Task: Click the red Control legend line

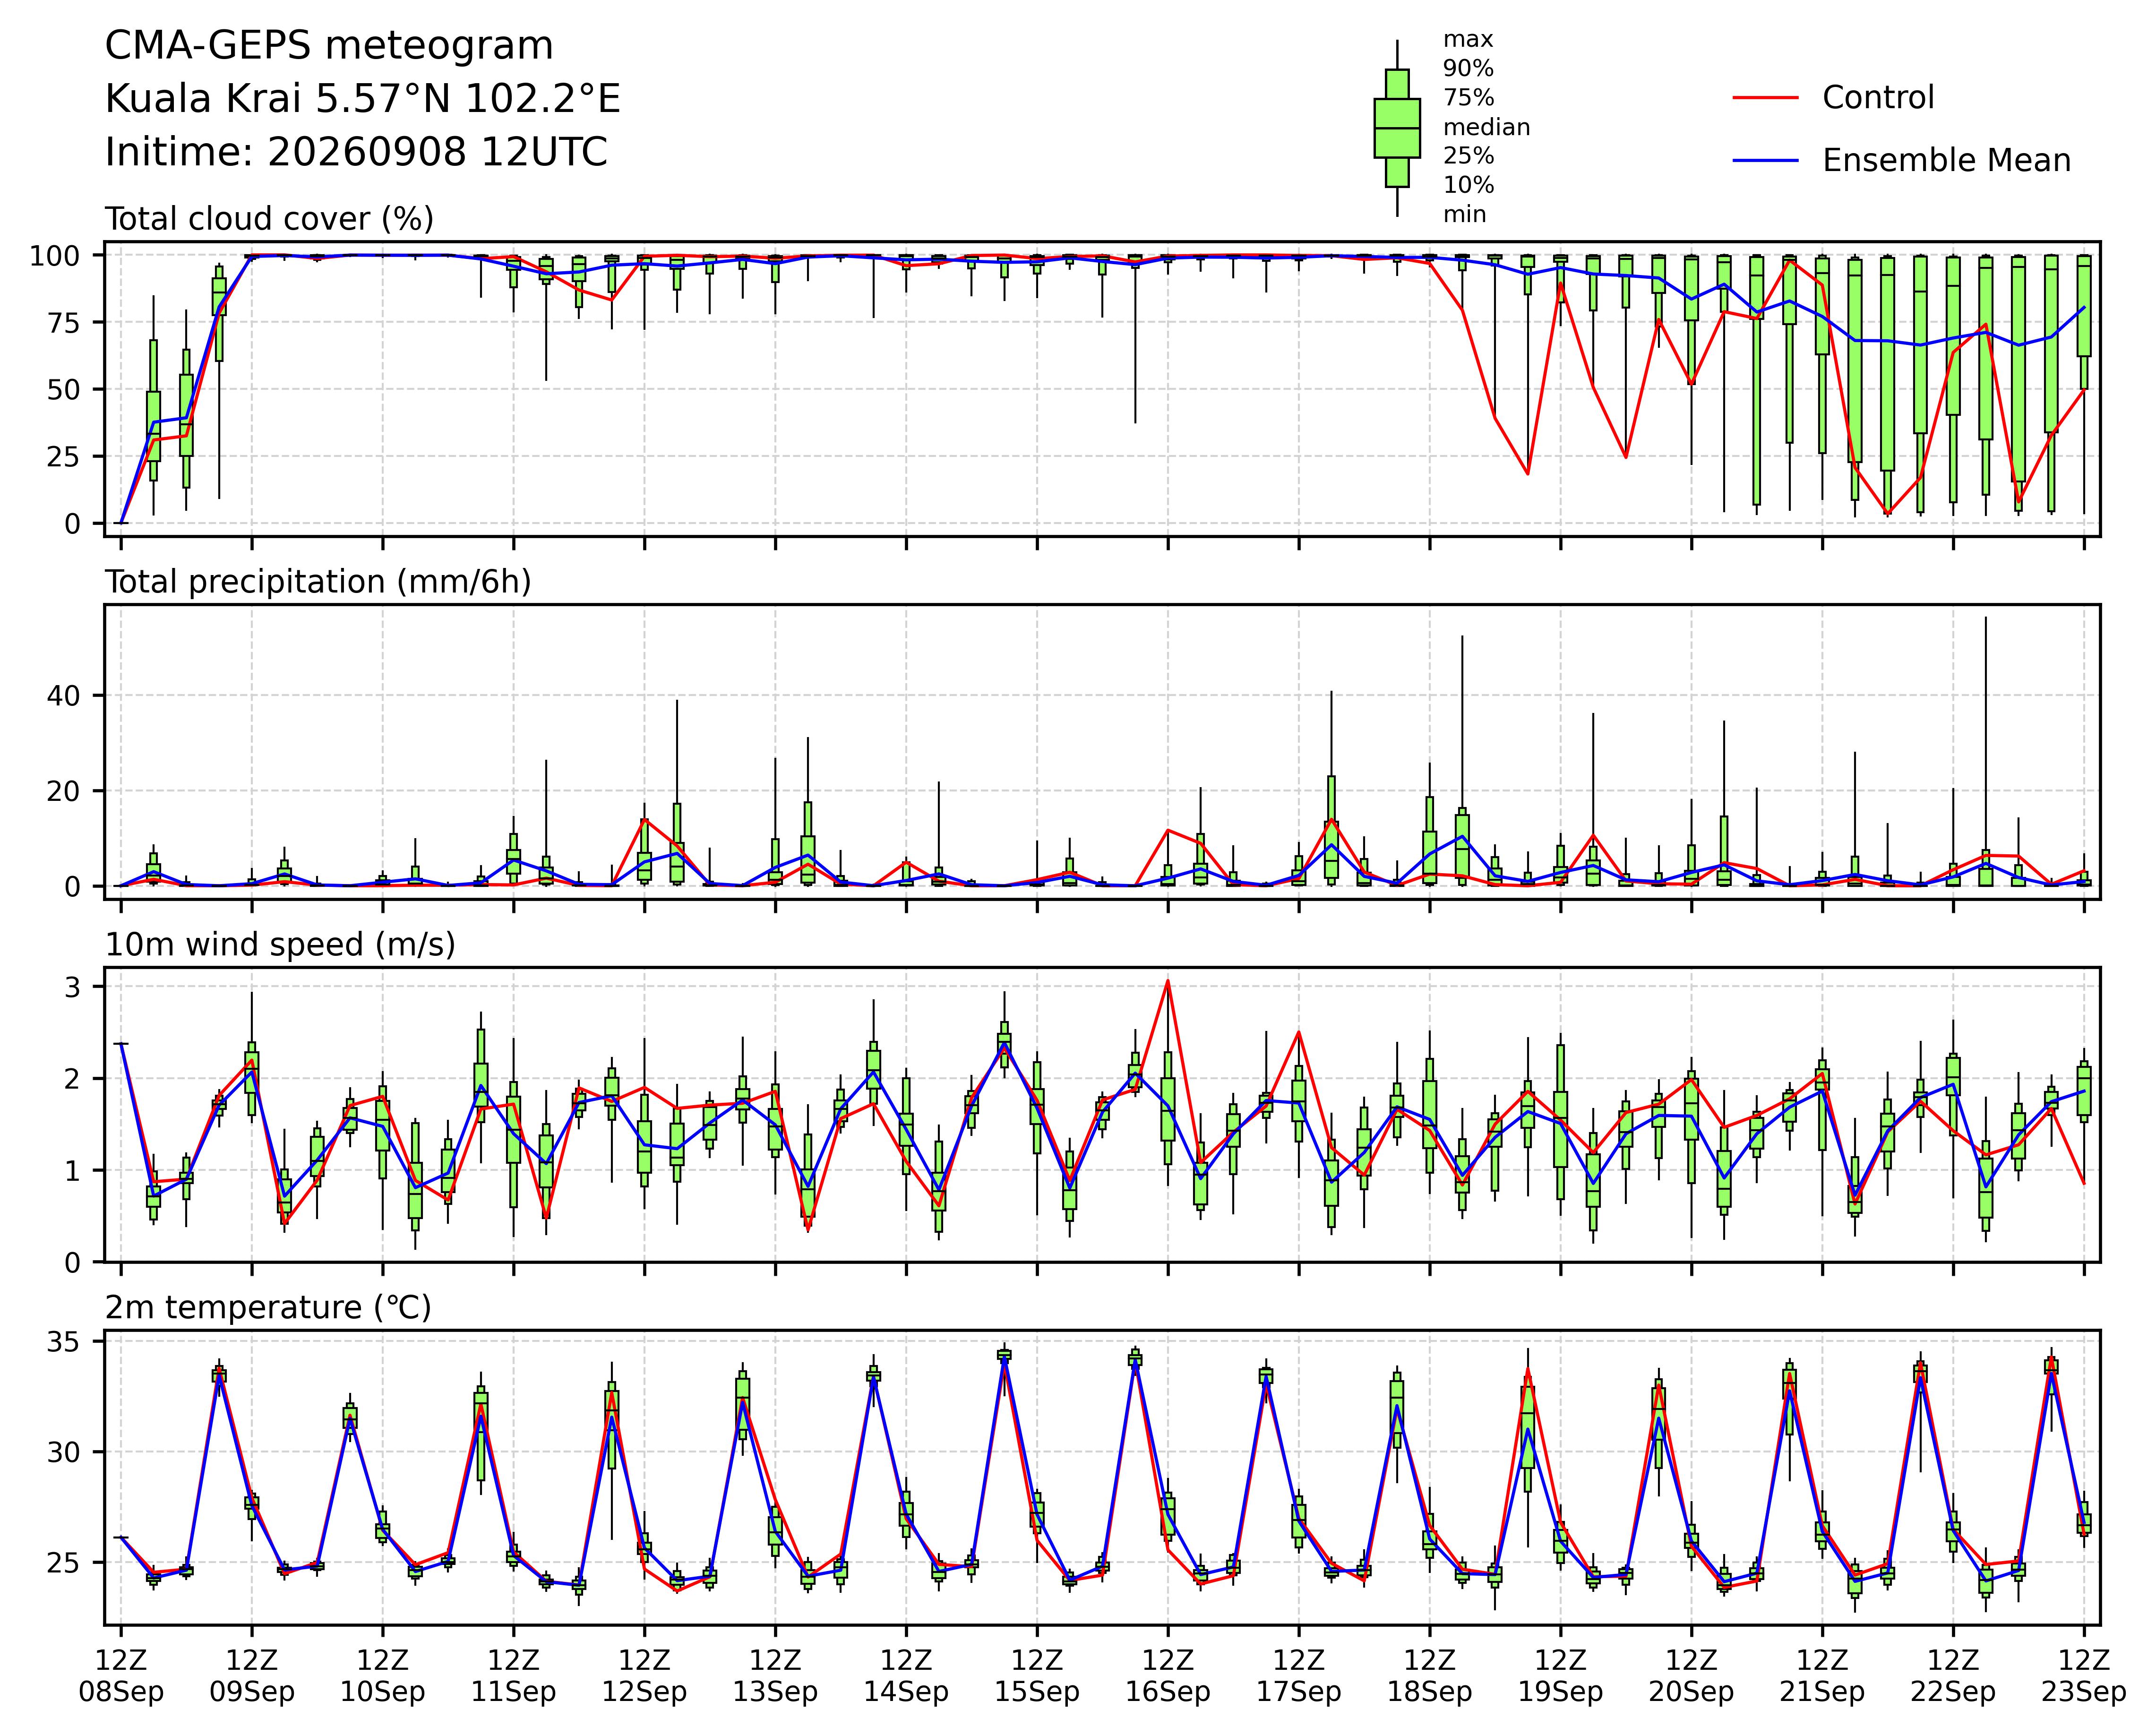Action: [1766, 98]
